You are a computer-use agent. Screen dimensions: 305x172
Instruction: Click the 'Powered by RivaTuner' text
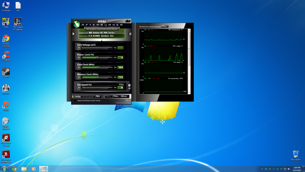click(x=122, y=103)
